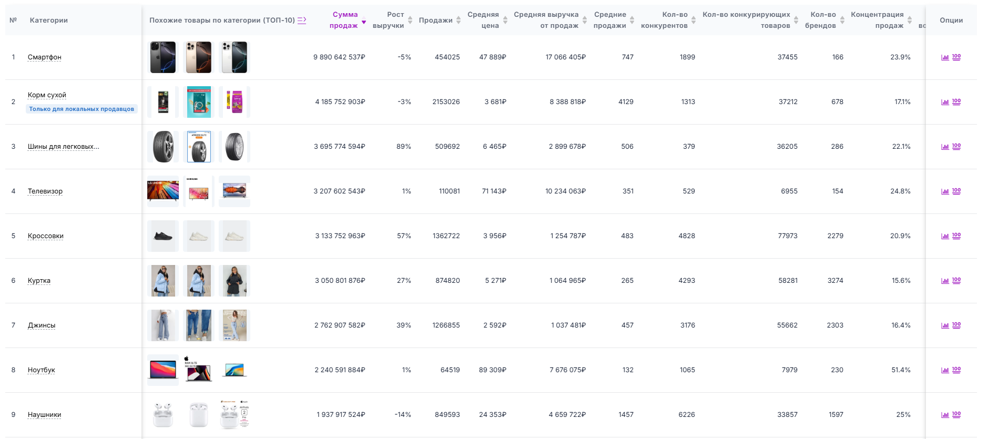Screen dimensions: 988x439
Task: Open black jacket thumbnail in Куртка row
Action: click(235, 281)
